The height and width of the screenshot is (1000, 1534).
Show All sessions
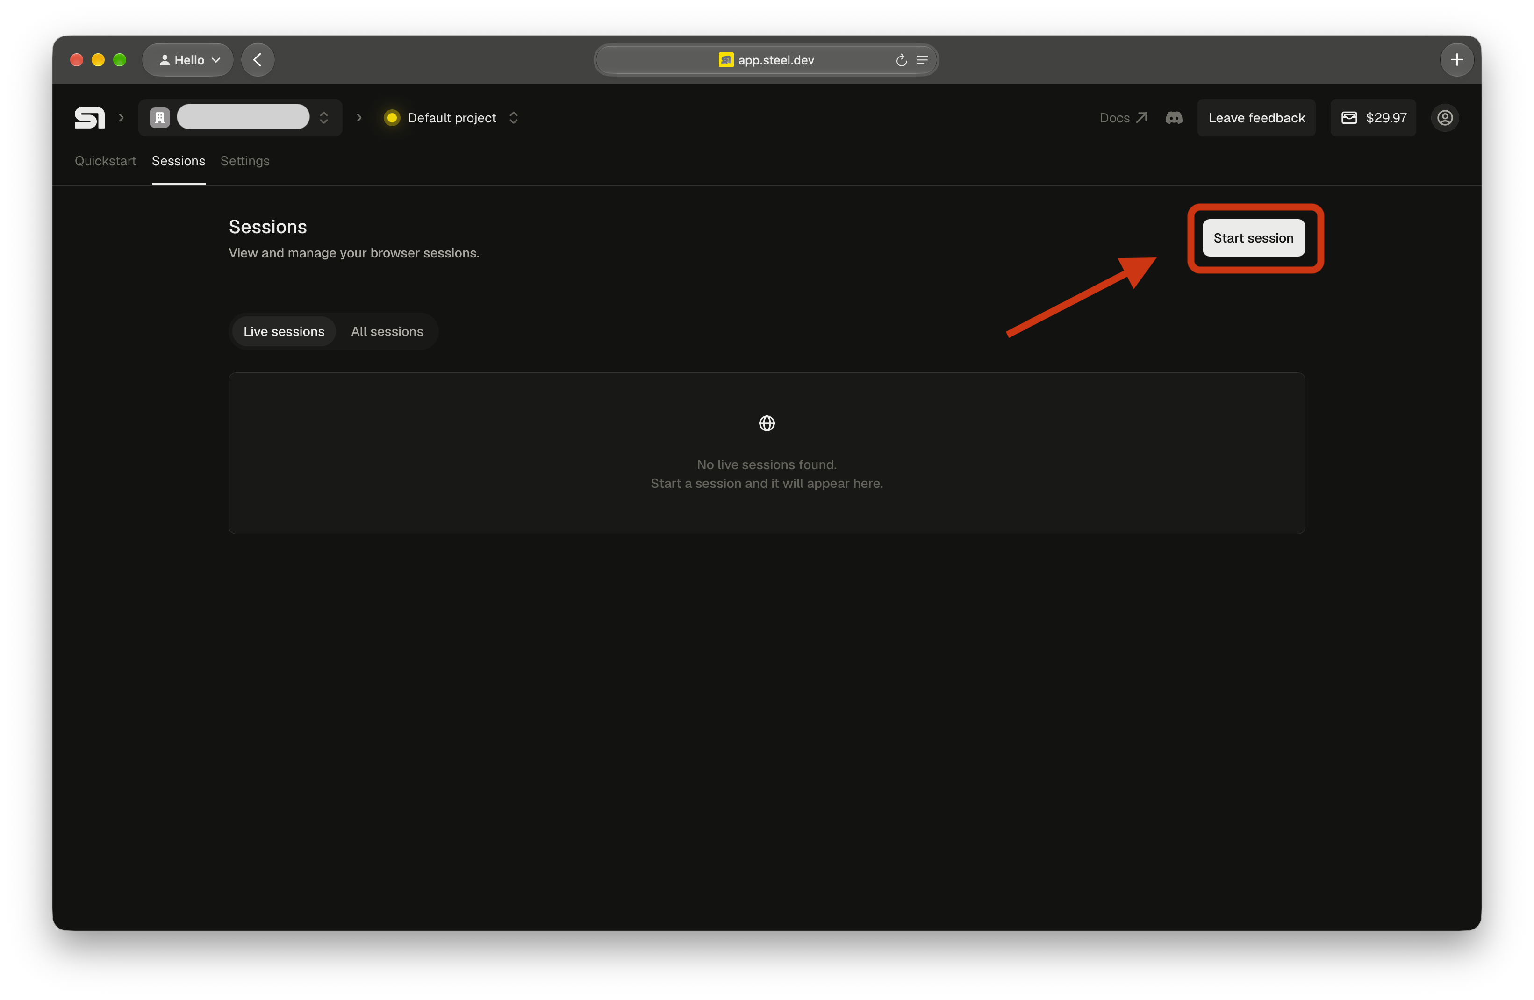click(x=387, y=331)
